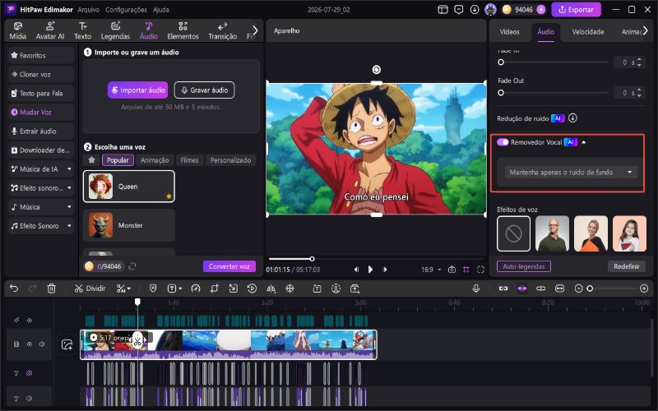
Task: Expand the Efeito sonoro... sidebar item
Action: (x=69, y=188)
